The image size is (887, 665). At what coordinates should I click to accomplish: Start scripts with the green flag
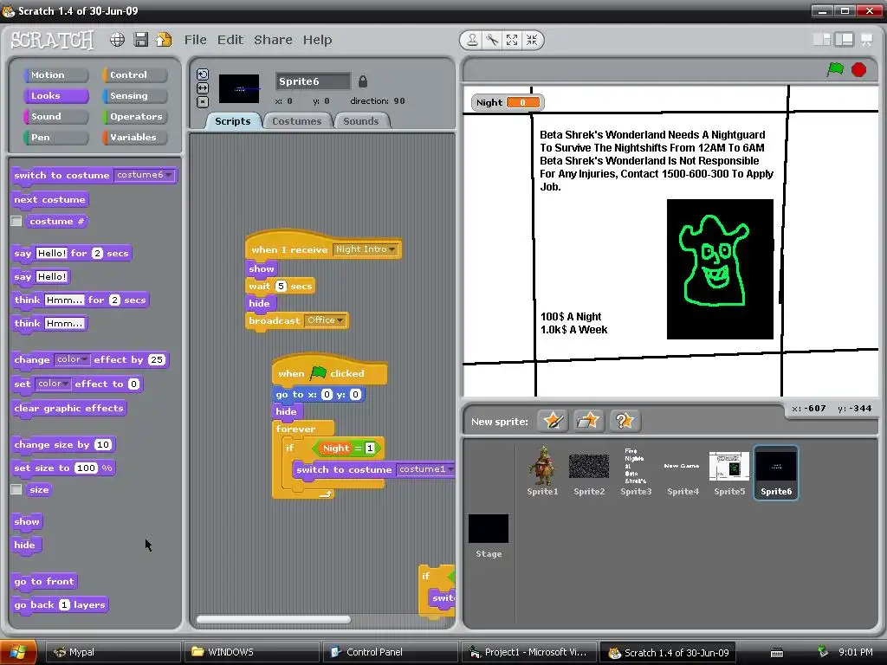pyautogui.click(x=835, y=69)
